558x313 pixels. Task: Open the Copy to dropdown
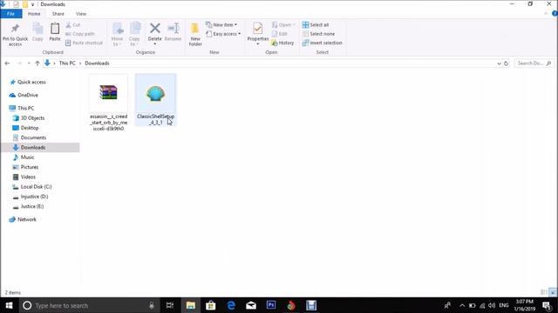pos(134,35)
